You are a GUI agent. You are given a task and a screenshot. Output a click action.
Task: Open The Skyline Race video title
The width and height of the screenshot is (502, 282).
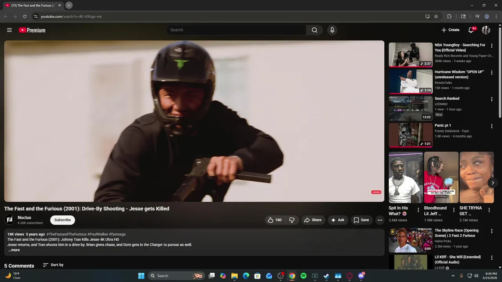click(457, 233)
